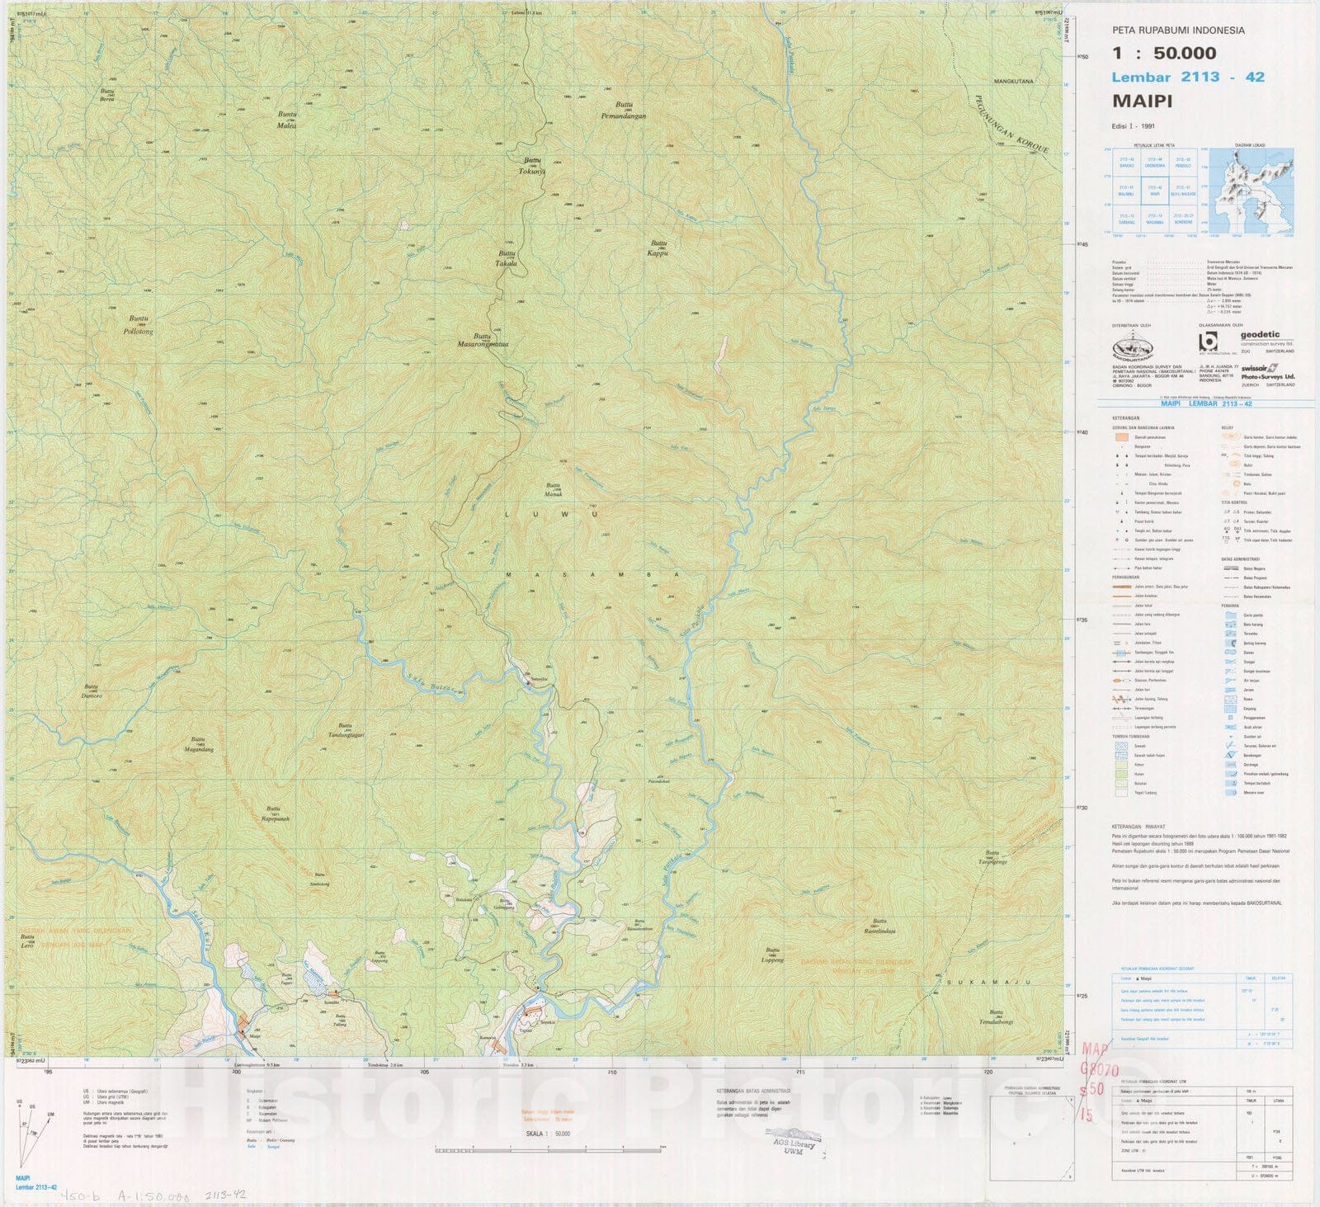1320x1207 pixels.
Task: Switch to the highlighted 2113-42 Maipi cell
Action: click(x=1155, y=190)
